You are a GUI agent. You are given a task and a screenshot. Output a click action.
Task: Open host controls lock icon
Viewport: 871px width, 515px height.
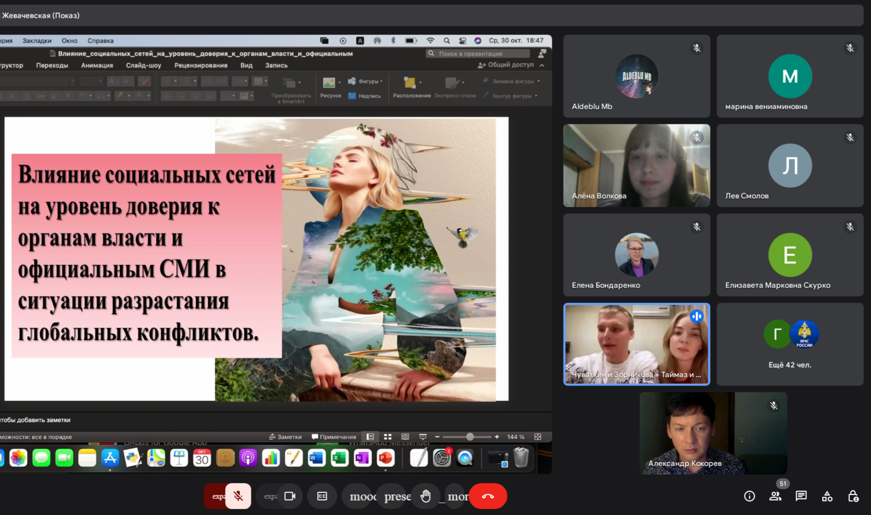pyautogui.click(x=853, y=496)
